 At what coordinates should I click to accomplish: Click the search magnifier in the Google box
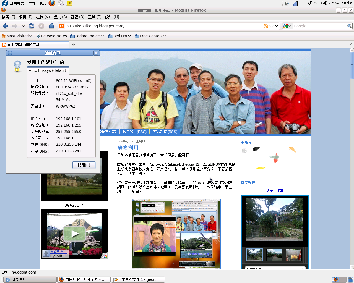coord(350,26)
